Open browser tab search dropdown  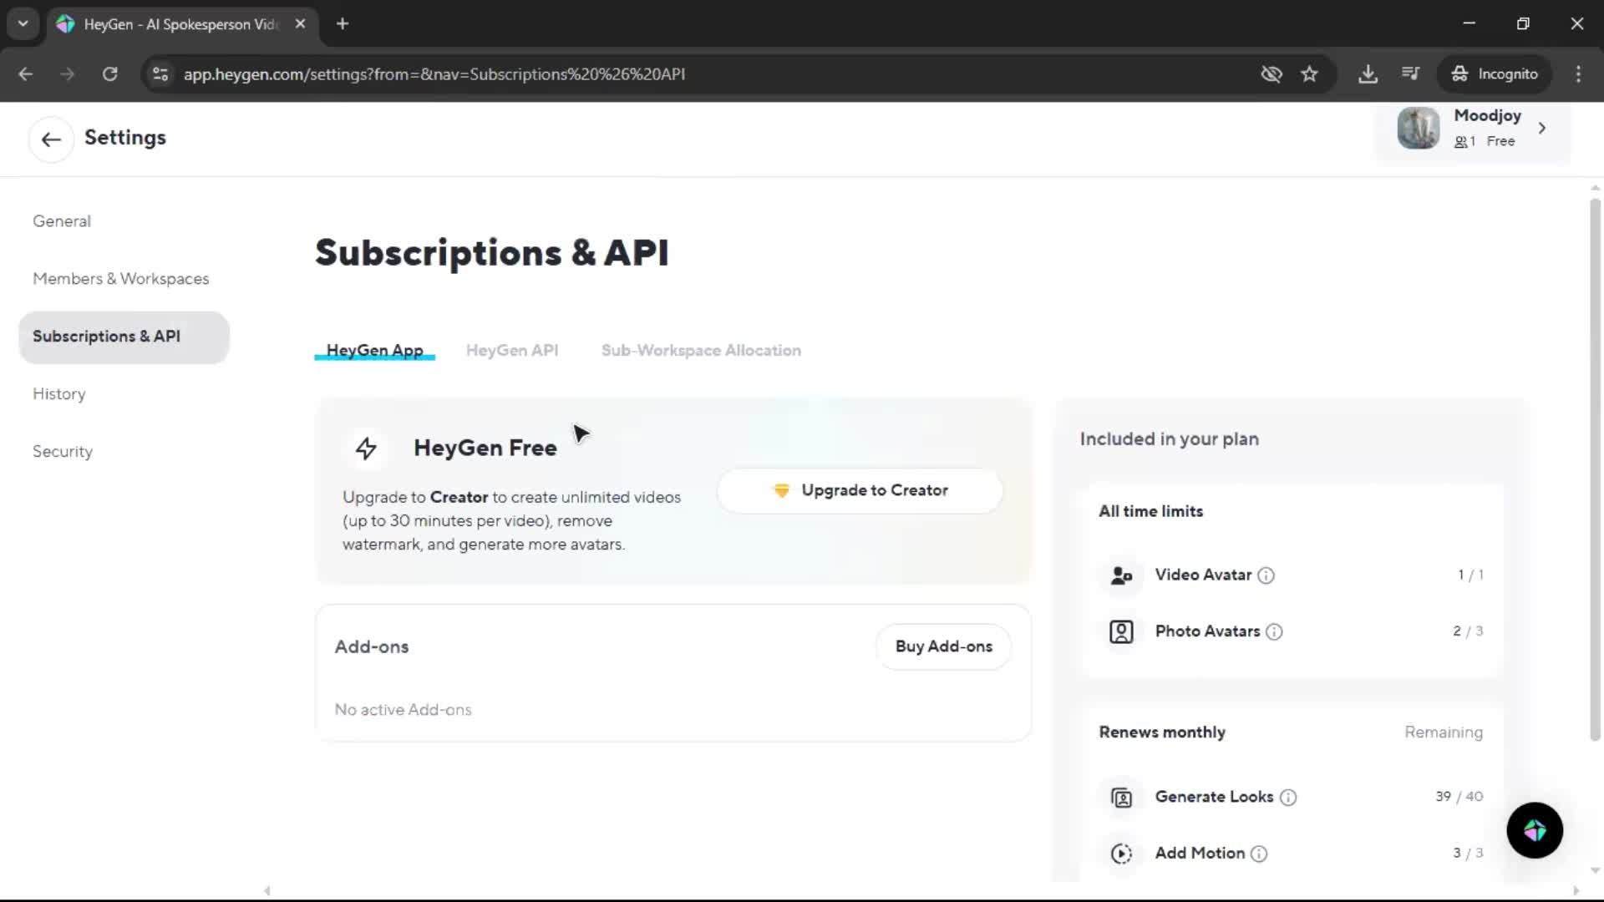pyautogui.click(x=23, y=23)
